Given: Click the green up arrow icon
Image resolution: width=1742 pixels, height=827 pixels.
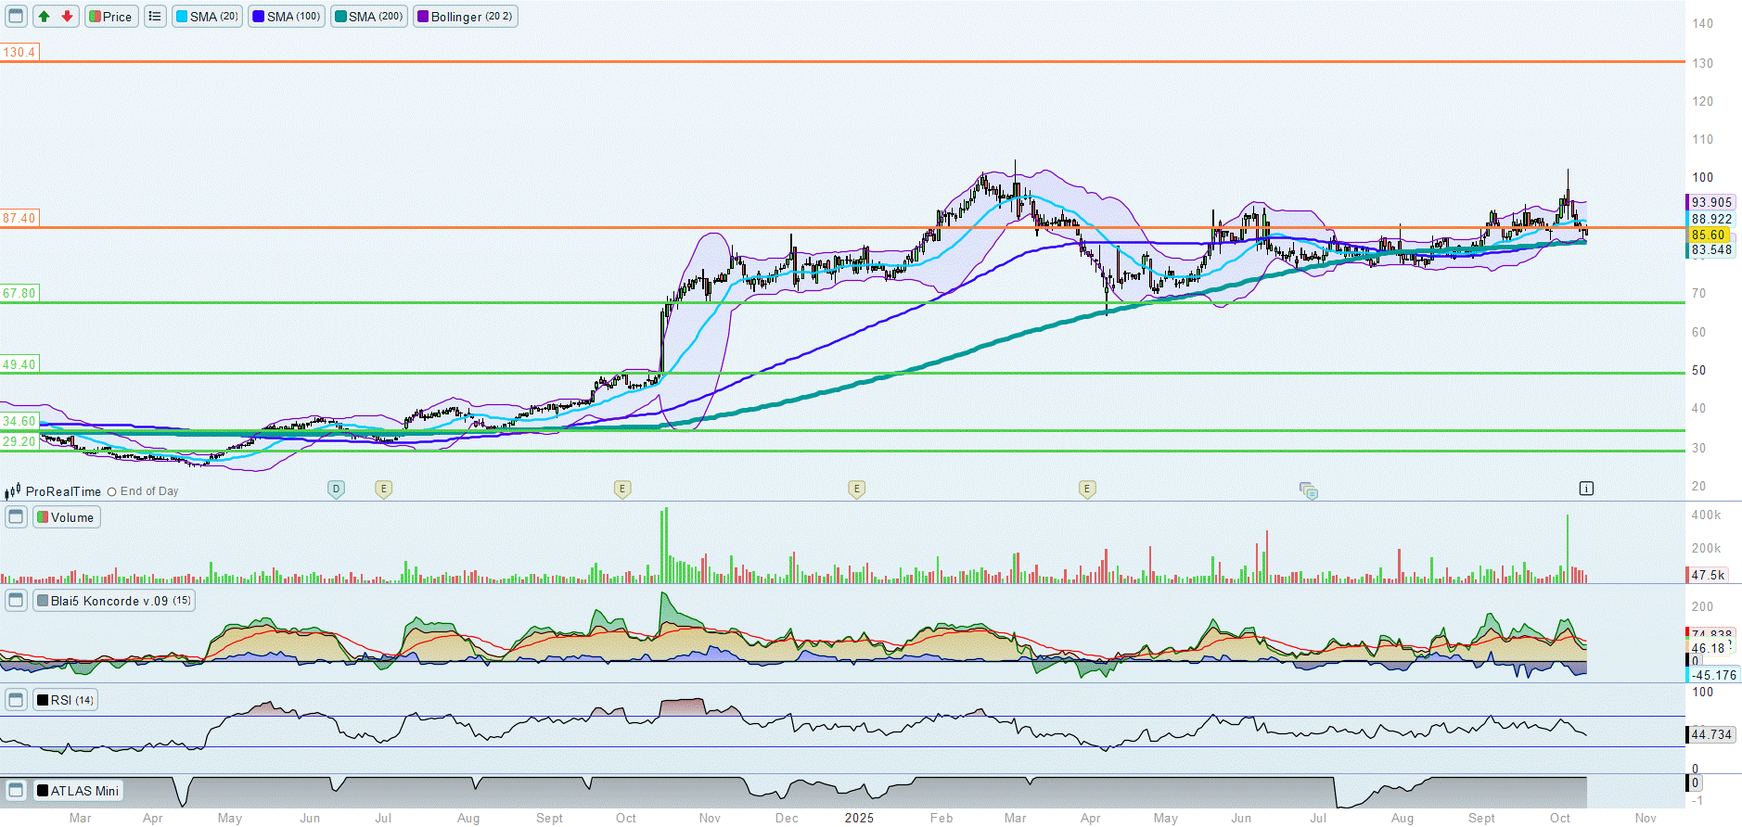Looking at the screenshot, I should coord(44,17).
